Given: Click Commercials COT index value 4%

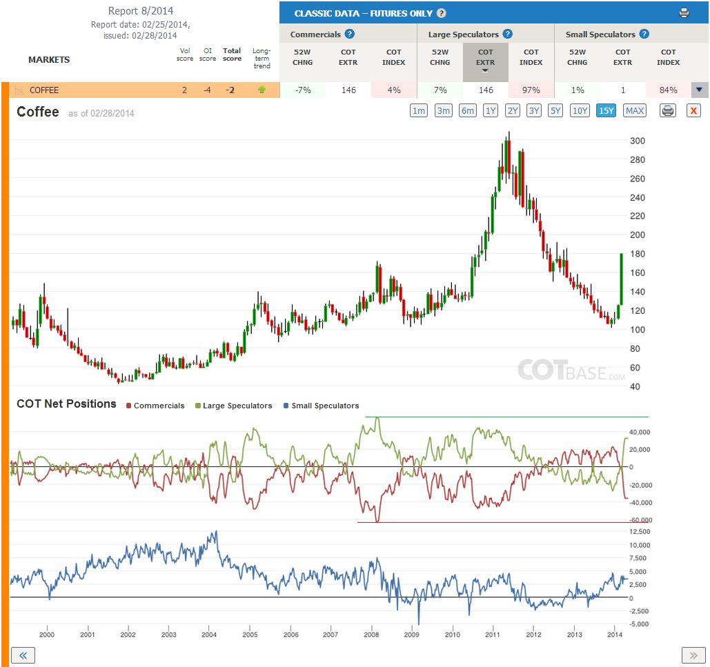Looking at the screenshot, I should click(394, 90).
